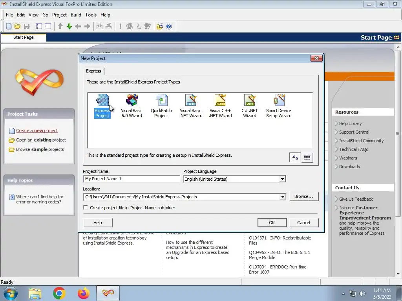This screenshot has width=402, height=301.
Task: Click the Open release folder toolbar icon
Action: (x=160, y=26)
